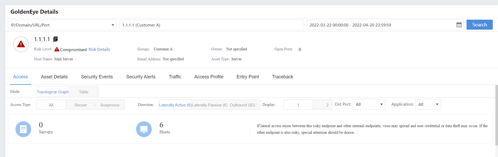Click the blue Servers document icon
The image size is (498, 157).
[x=23, y=129]
